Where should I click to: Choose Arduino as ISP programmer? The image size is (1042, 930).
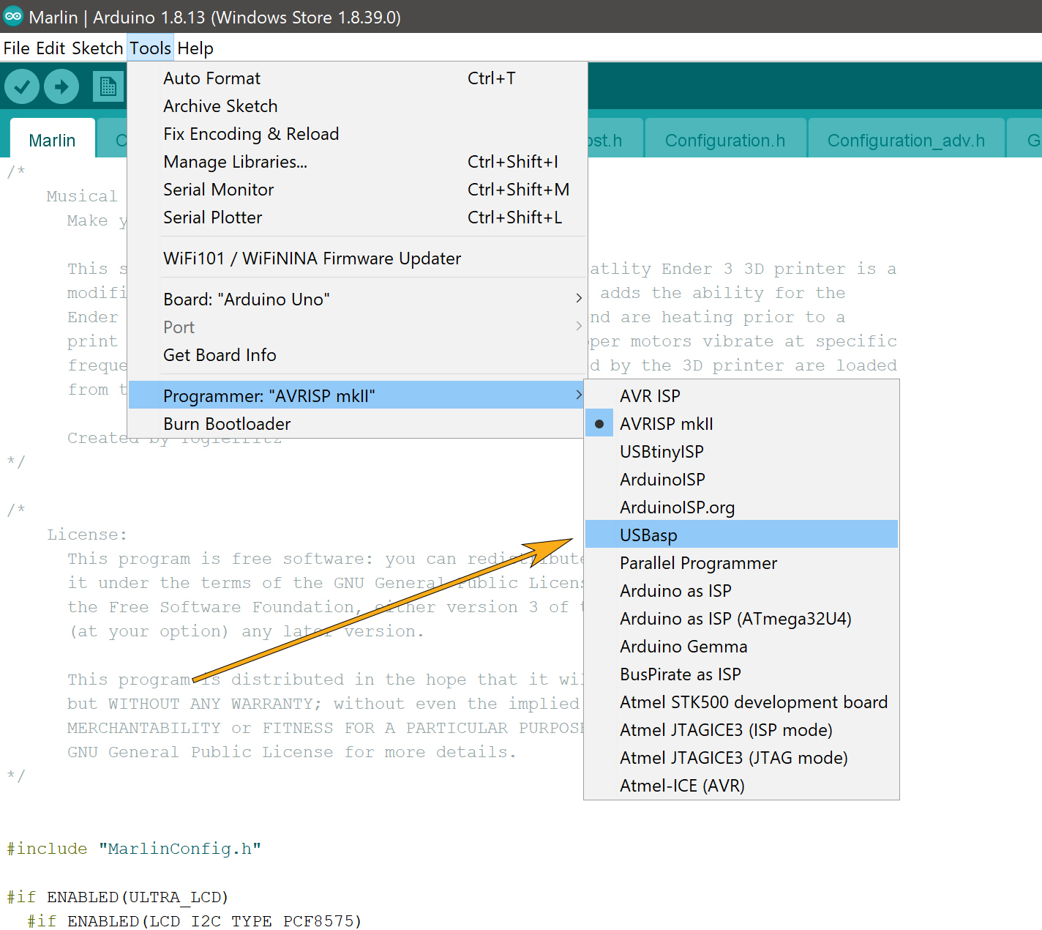click(675, 591)
